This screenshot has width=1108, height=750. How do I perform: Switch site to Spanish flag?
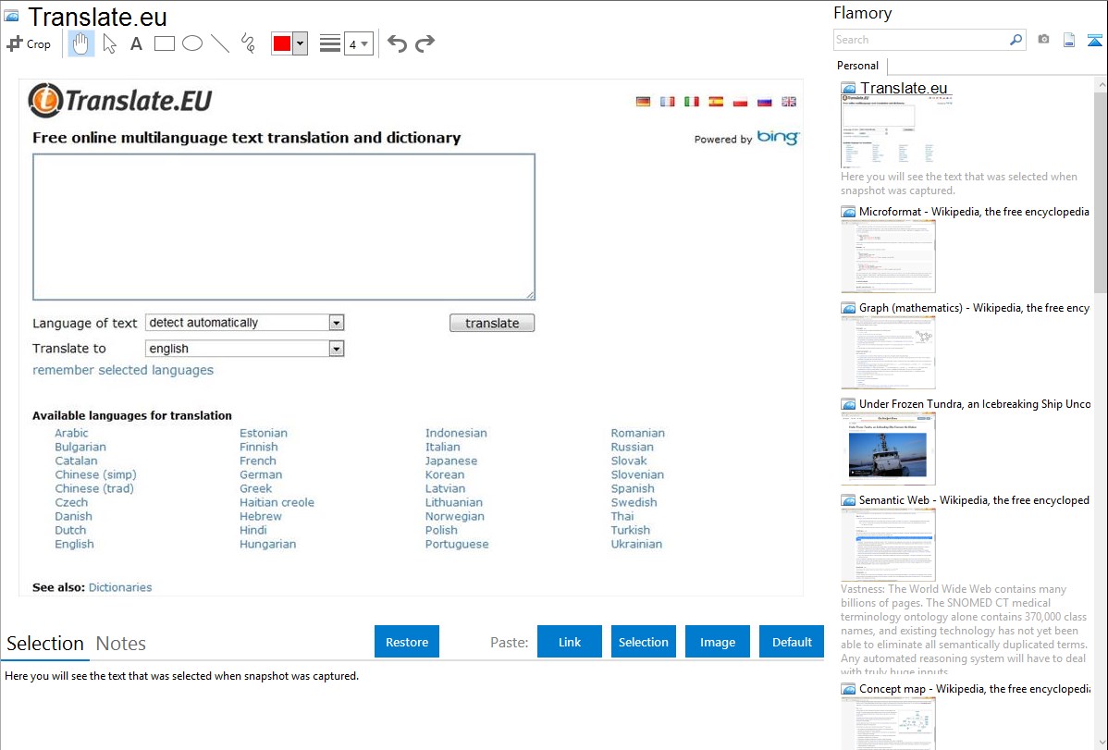716,102
